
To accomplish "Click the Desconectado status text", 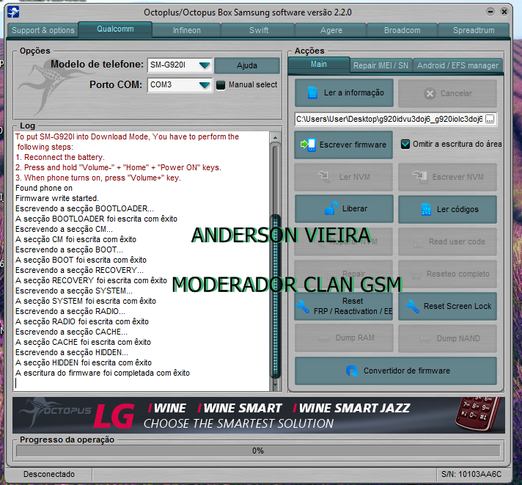I will (x=49, y=474).
